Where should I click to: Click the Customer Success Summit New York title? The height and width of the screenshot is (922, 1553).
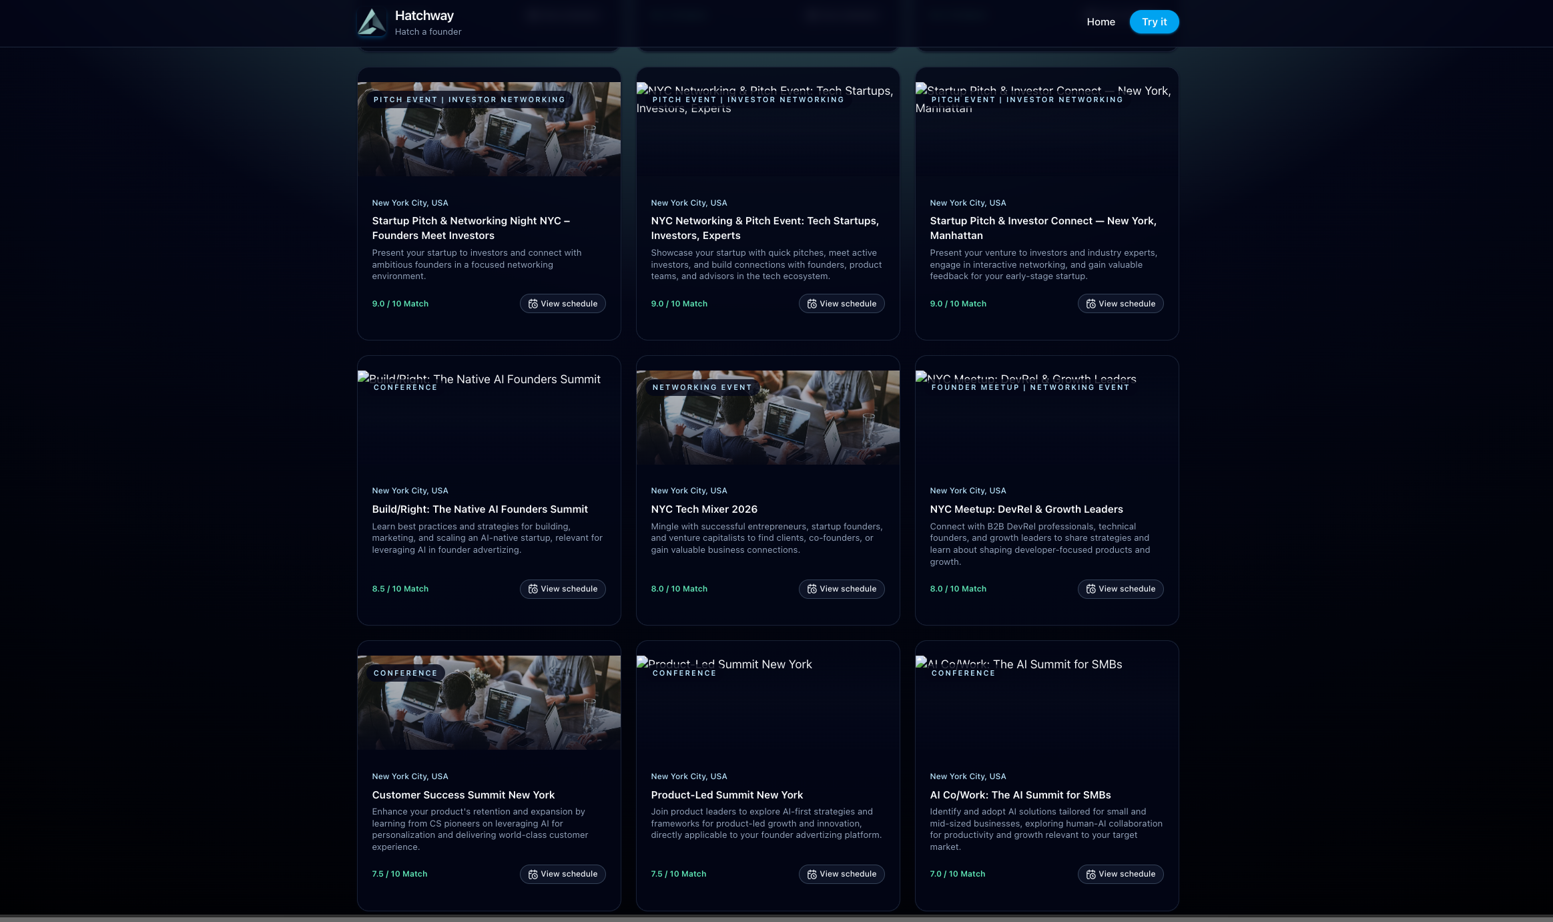tap(463, 795)
